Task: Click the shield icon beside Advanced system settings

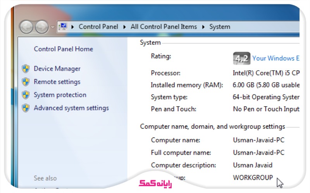Action: click(26, 108)
